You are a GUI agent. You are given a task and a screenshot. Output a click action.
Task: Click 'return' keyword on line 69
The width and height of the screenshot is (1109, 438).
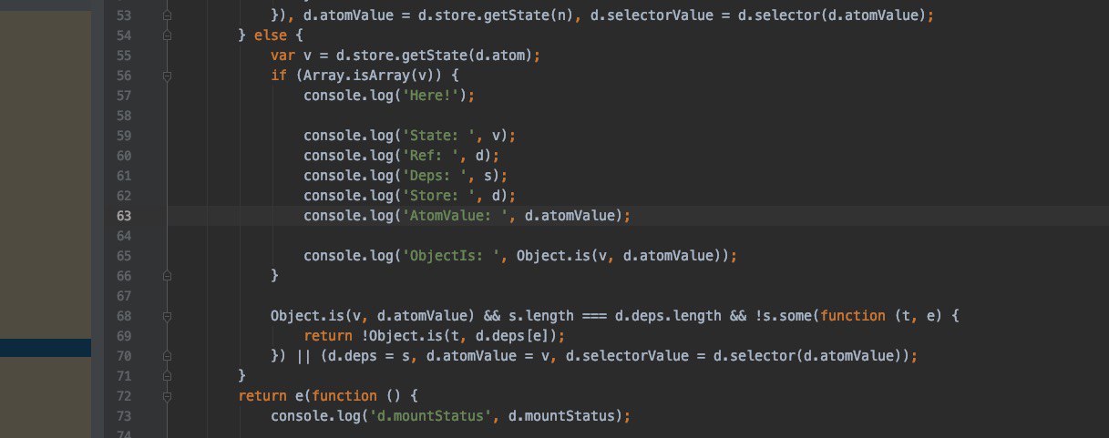click(x=328, y=336)
